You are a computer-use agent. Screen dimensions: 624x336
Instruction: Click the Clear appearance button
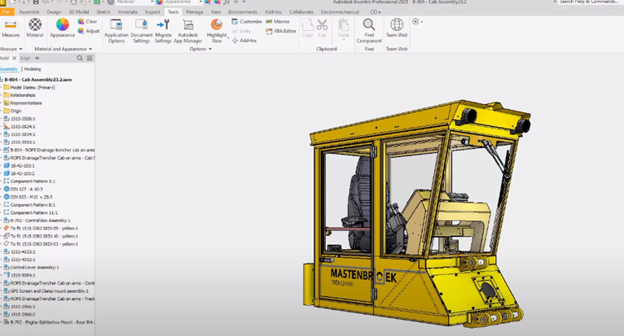pos(87,21)
